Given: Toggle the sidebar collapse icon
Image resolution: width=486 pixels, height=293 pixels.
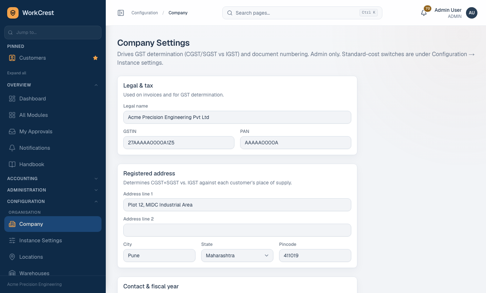Looking at the screenshot, I should (121, 13).
